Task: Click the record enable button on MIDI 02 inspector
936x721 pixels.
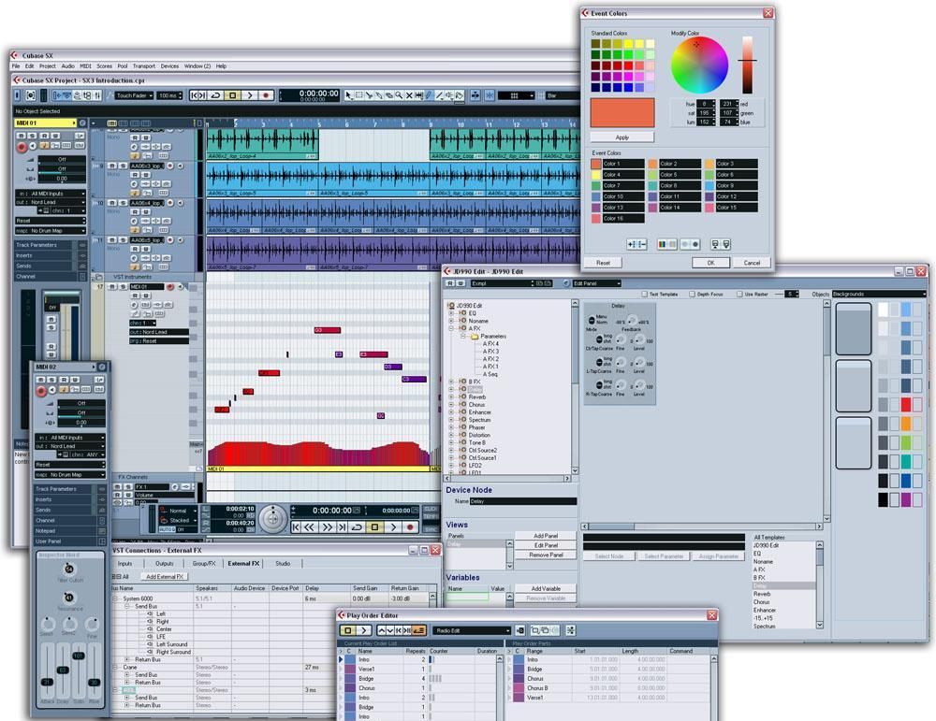Action: (x=40, y=391)
